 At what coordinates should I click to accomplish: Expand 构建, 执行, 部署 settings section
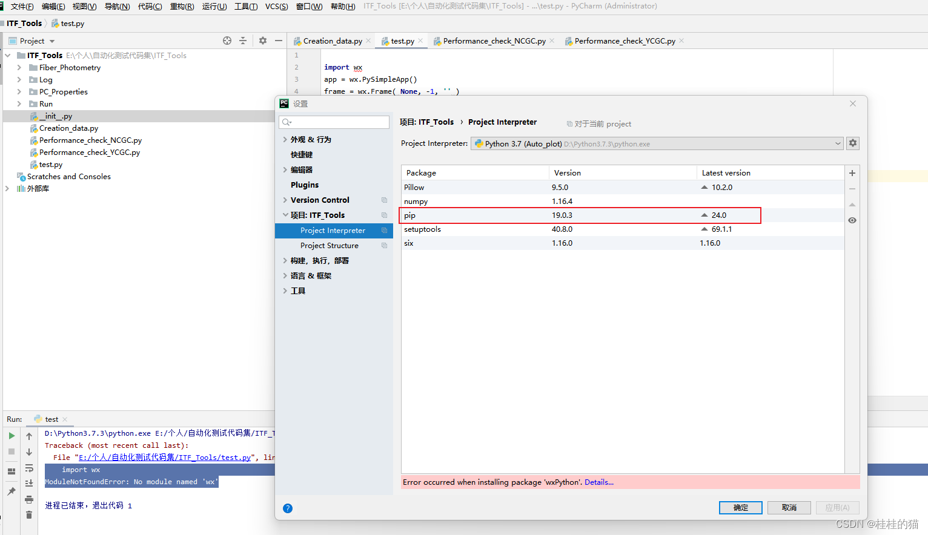(285, 261)
